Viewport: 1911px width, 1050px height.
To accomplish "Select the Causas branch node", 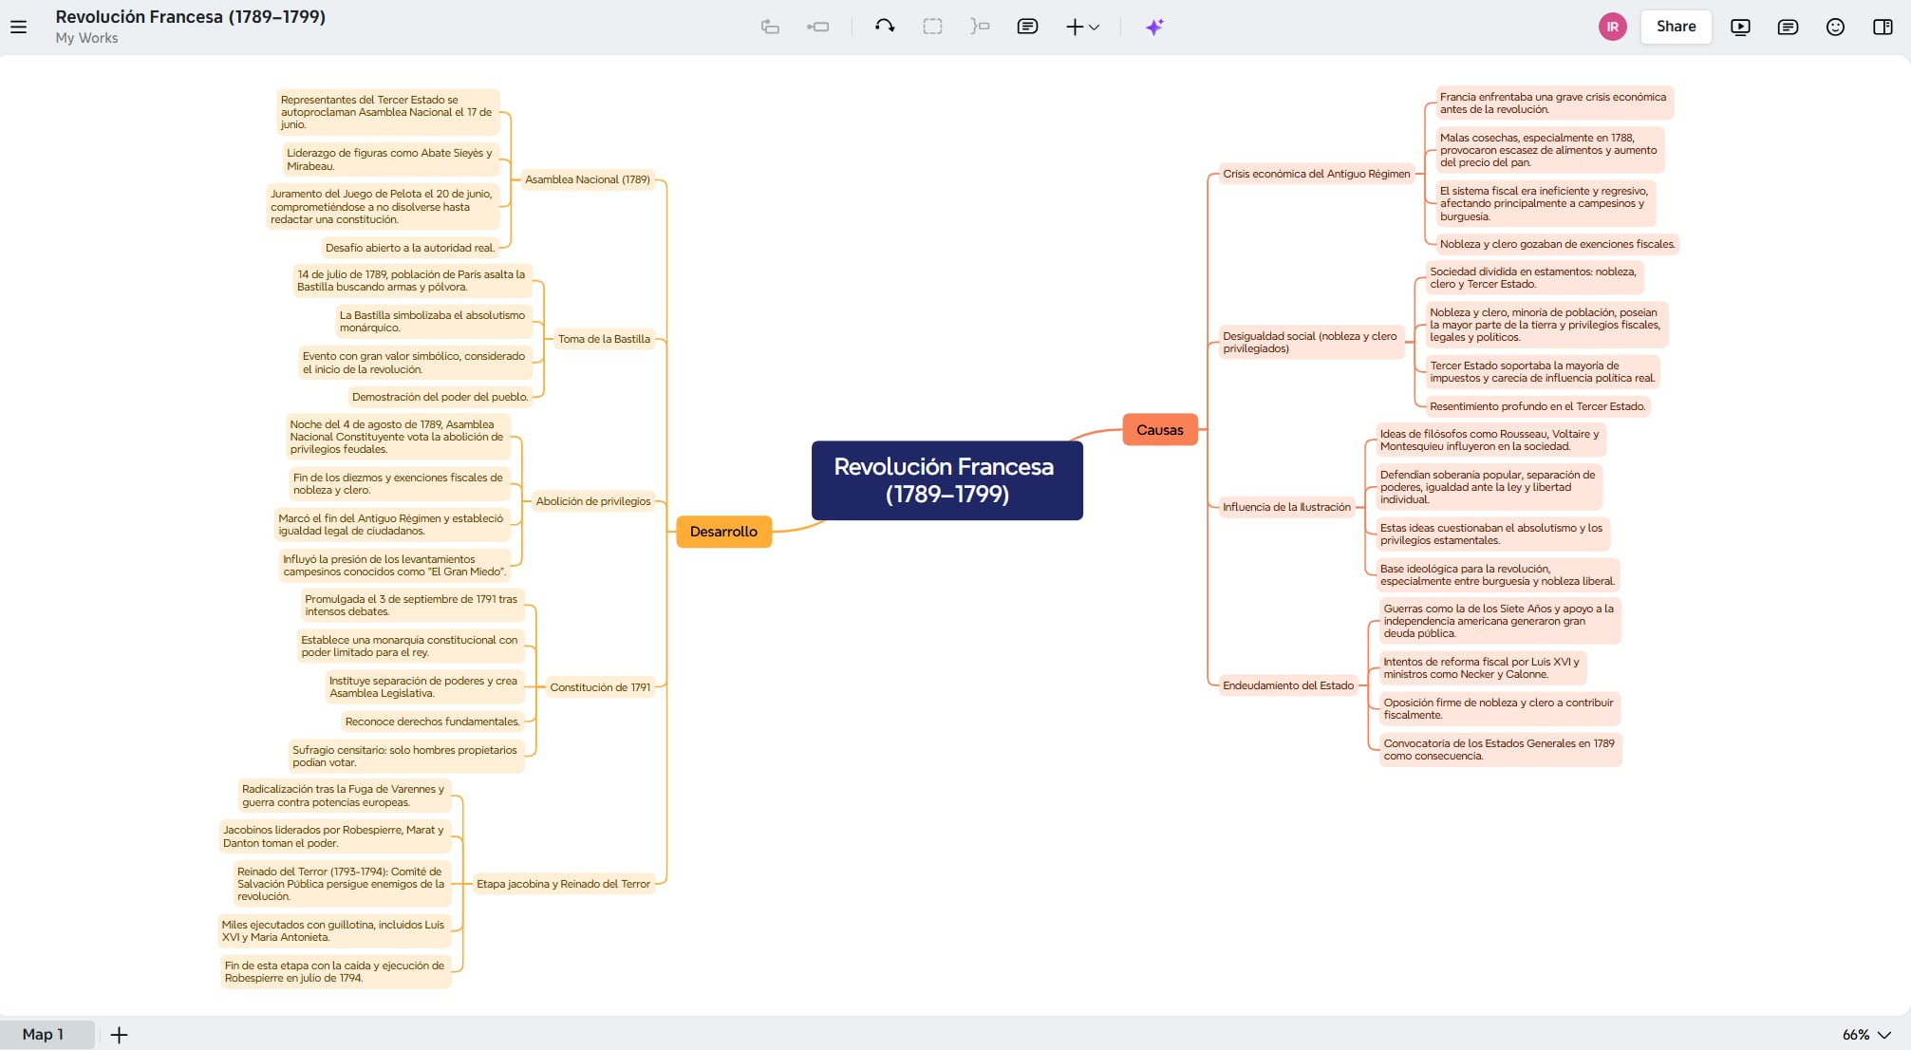I will [1159, 430].
